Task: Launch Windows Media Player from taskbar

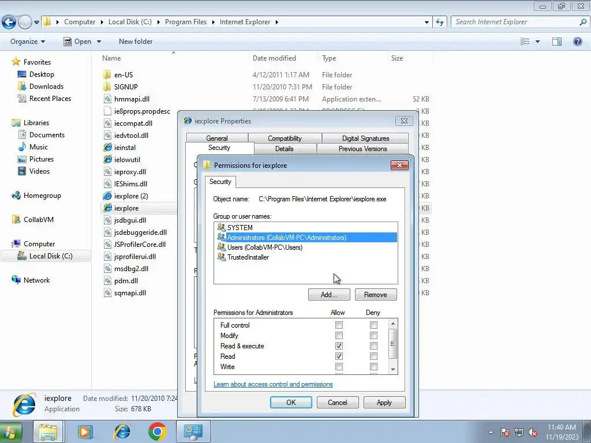Action: pyautogui.click(x=85, y=431)
